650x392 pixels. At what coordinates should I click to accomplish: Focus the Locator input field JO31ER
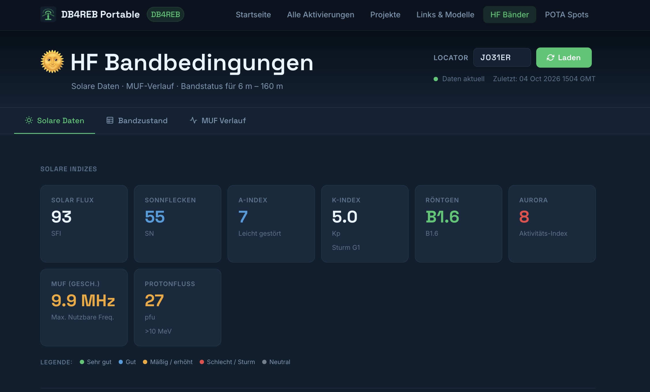point(502,58)
